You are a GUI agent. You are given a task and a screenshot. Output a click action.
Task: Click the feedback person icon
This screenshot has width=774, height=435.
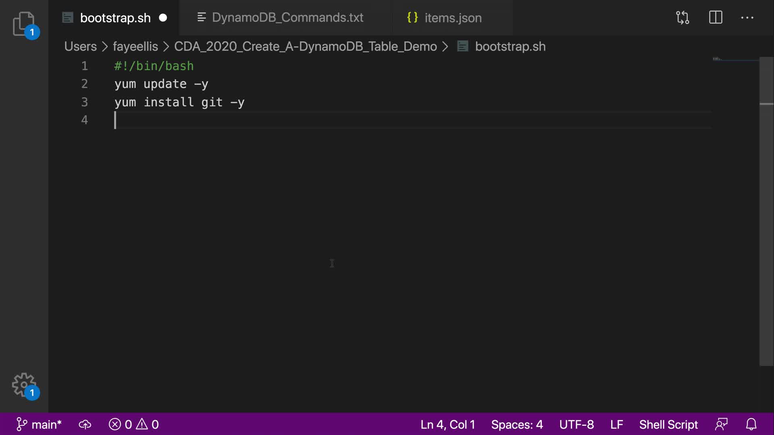[x=721, y=425]
